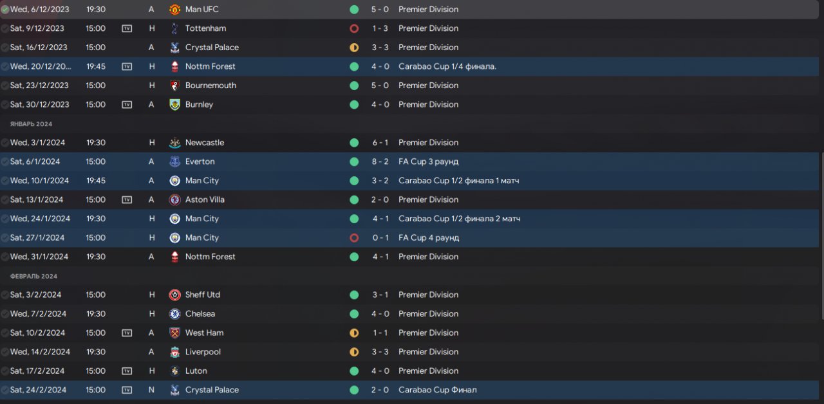
Task: Click the Man UFC club badge
Action: pyautogui.click(x=174, y=10)
